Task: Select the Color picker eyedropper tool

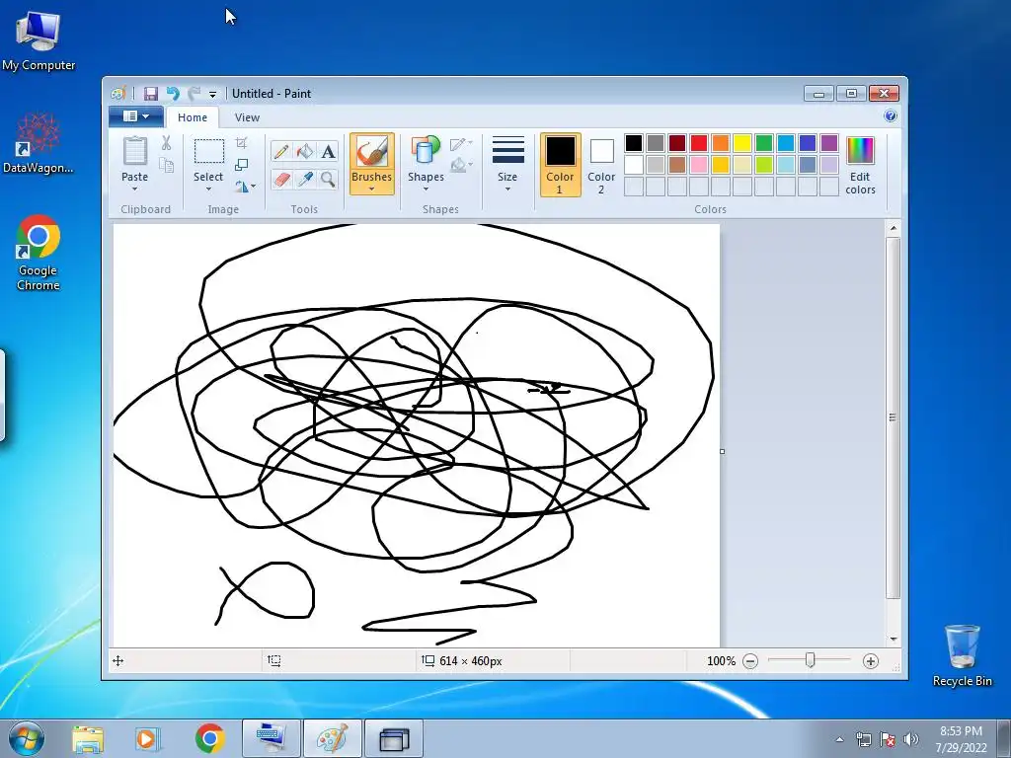Action: pos(305,179)
